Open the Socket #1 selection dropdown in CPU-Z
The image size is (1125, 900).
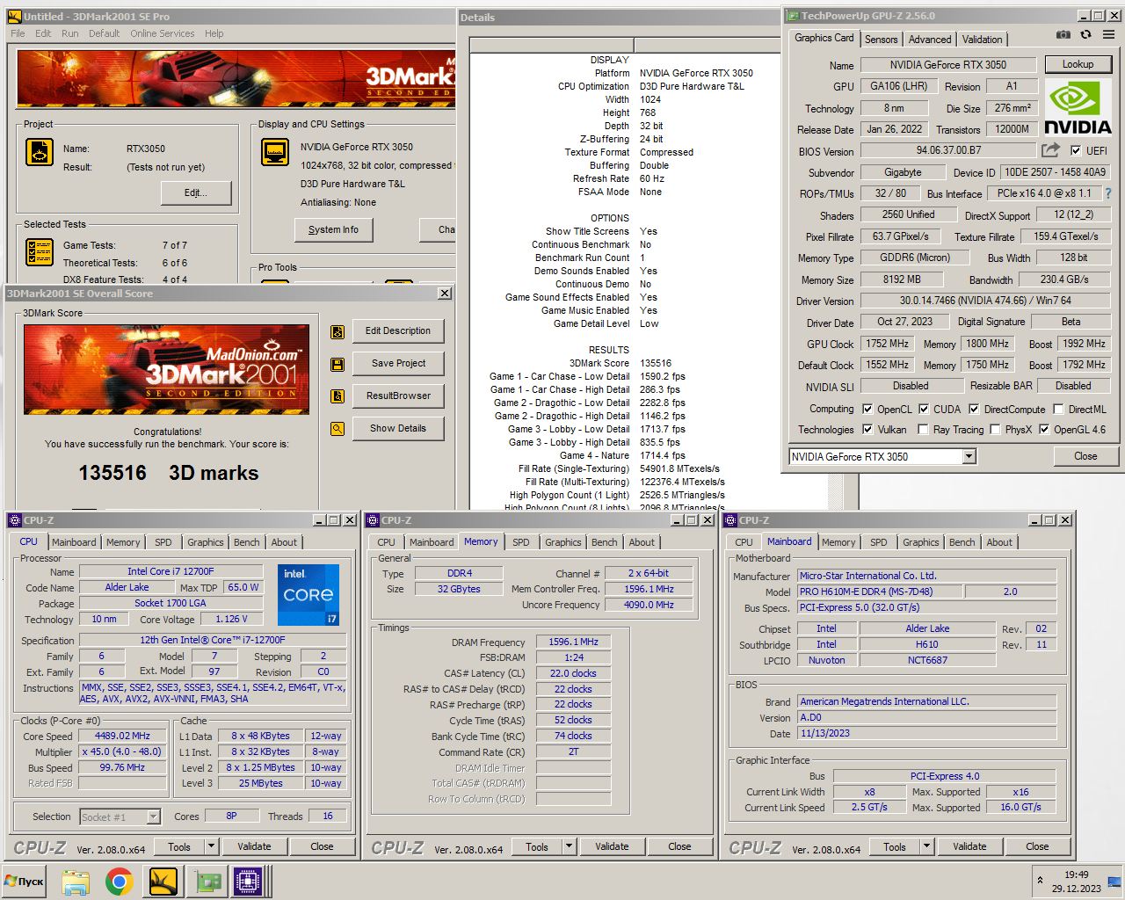coord(153,817)
